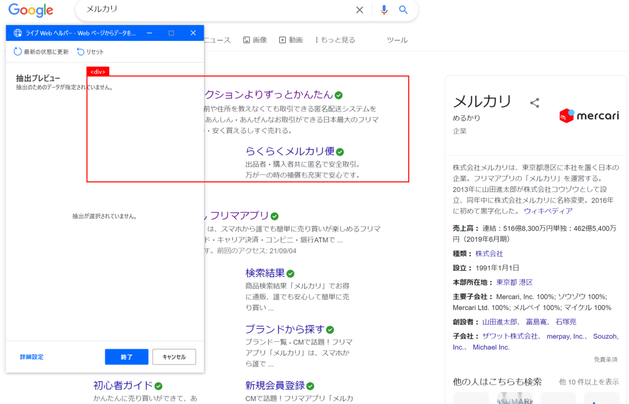629x404 pixels.
Task: Open the フリマアプリ result title
Action: point(240,215)
